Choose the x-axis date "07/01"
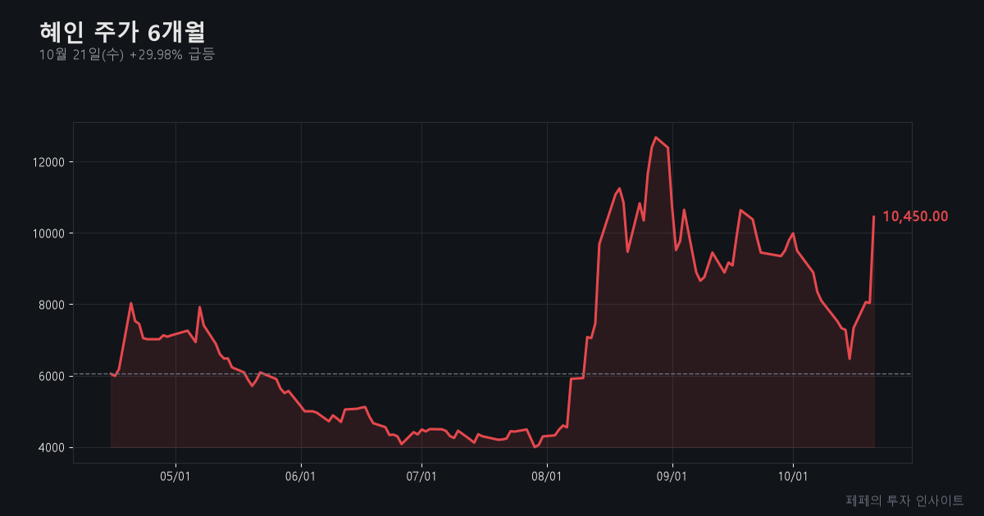The image size is (984, 516). (x=421, y=476)
